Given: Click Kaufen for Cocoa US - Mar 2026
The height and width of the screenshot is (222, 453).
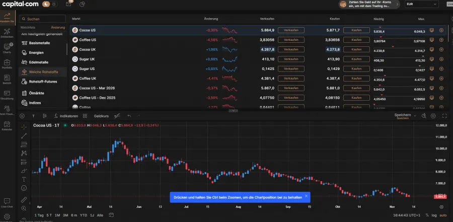Looking at the screenshot, I should (356, 88).
